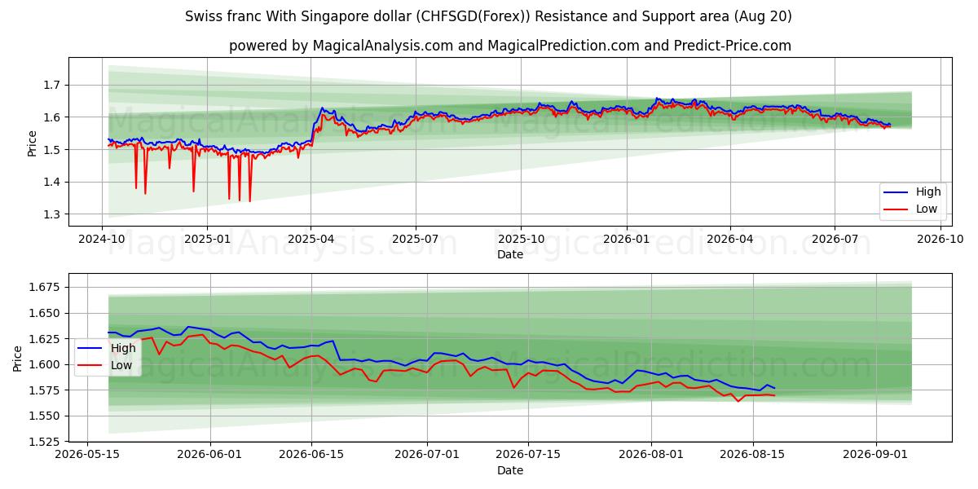
Task: Click 'Low' in the upper chart legend
Action: (927, 209)
